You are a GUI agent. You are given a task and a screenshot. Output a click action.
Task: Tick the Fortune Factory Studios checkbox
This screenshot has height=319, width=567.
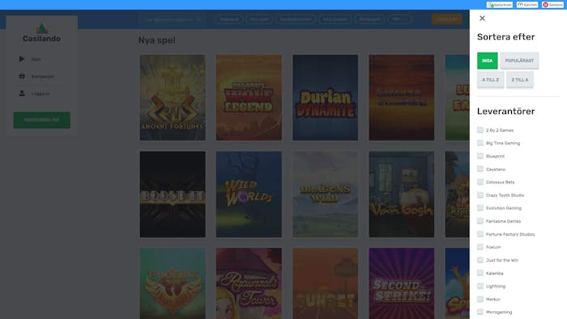coord(480,234)
